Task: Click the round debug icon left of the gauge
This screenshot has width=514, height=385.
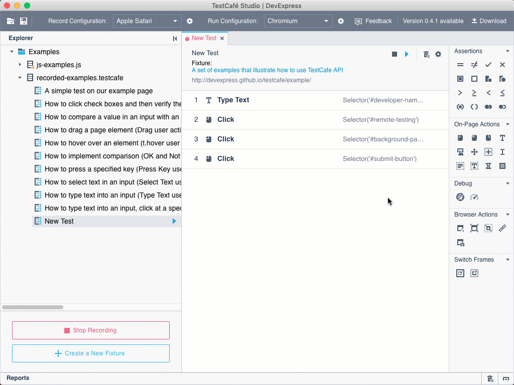Action: pos(460,197)
